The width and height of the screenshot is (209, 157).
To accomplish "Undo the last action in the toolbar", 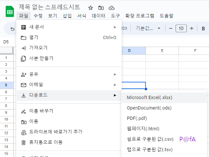I will click(13, 29).
